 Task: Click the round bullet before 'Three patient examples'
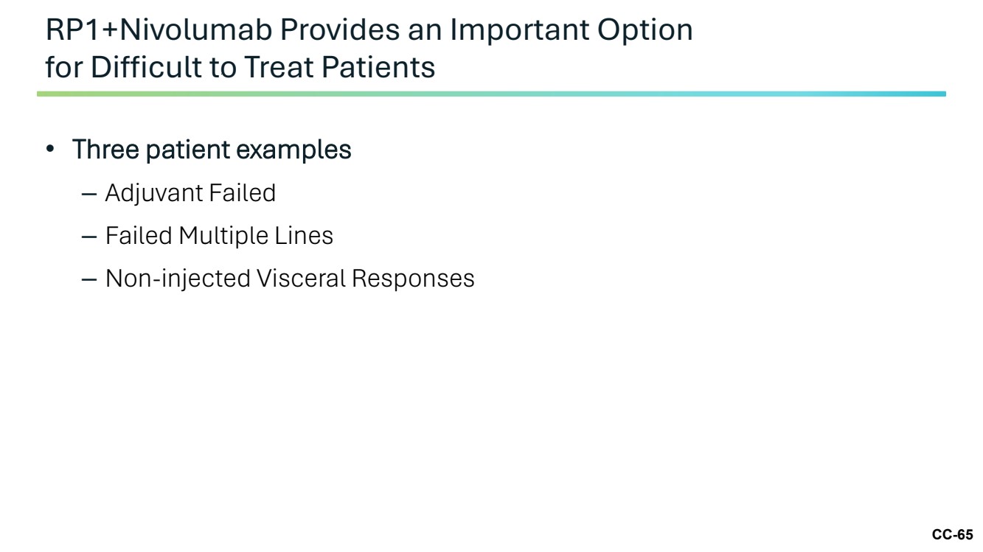(50, 150)
